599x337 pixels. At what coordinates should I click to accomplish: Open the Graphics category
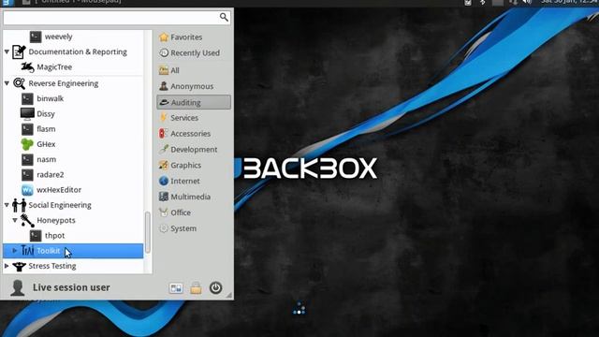[x=194, y=165]
